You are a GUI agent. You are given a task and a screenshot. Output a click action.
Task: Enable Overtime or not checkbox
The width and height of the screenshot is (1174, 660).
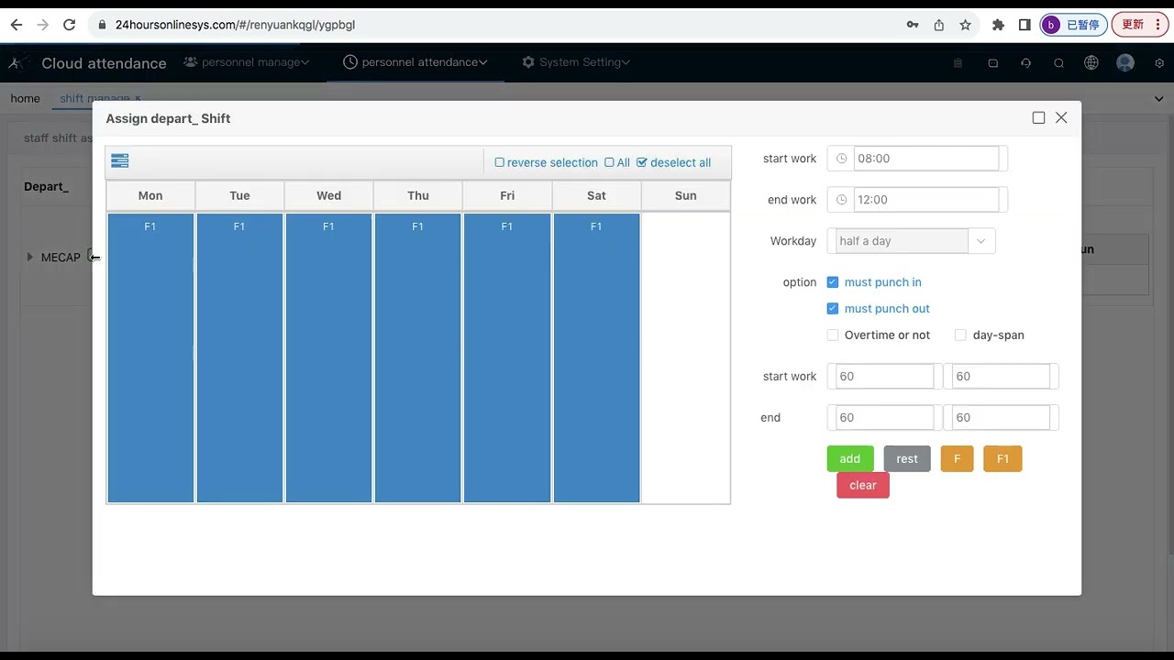833,335
